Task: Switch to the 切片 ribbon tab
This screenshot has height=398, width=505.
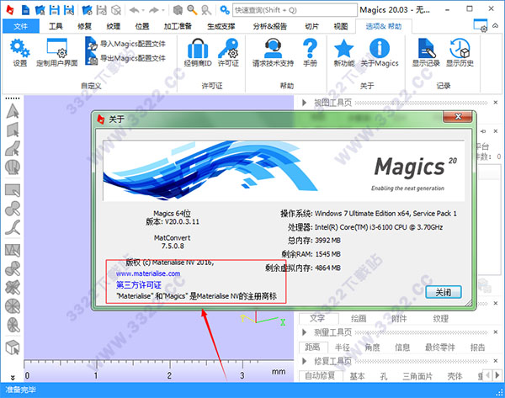Action: (311, 26)
